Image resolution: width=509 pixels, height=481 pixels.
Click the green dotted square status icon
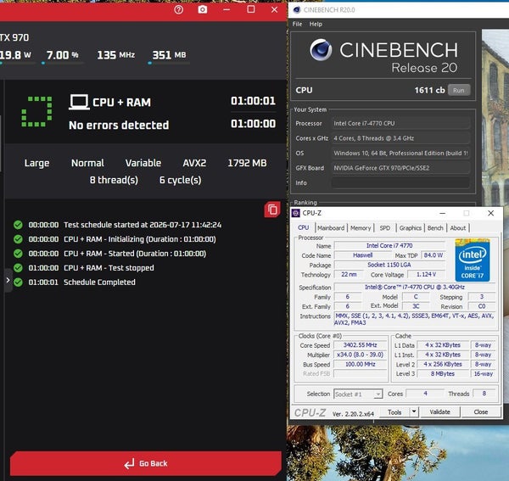36,111
